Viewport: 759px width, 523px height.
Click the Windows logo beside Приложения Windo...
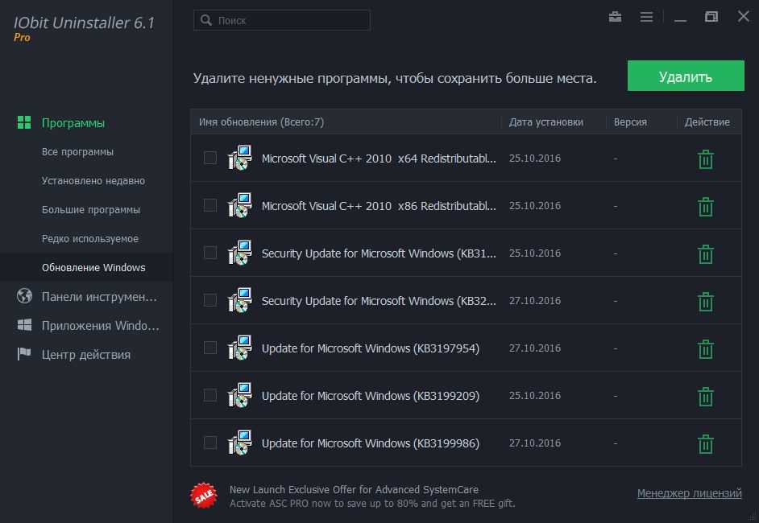coord(24,325)
